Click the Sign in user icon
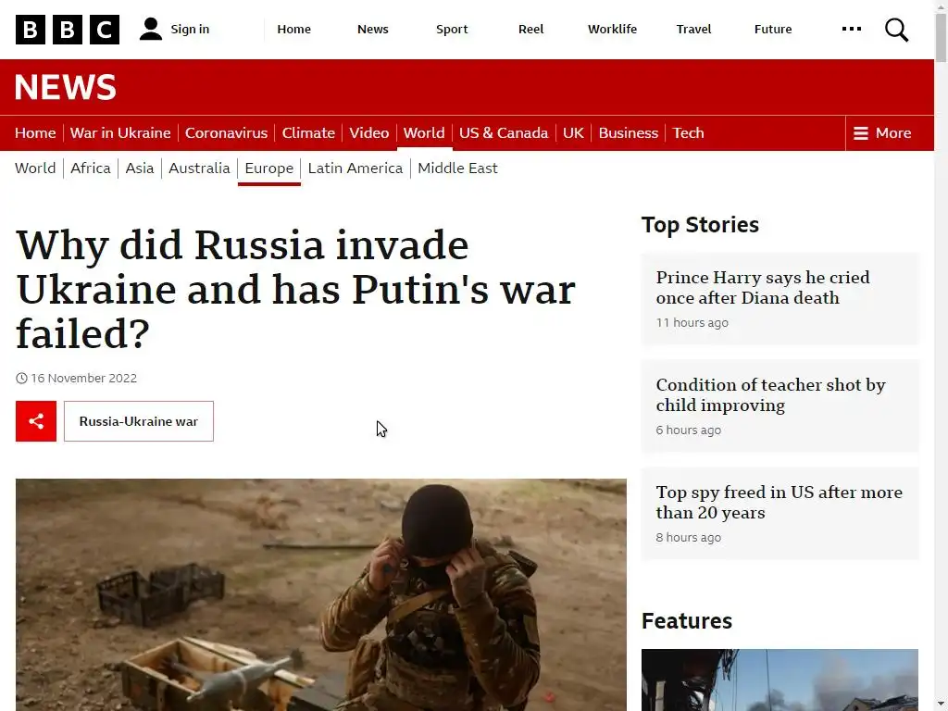The height and width of the screenshot is (711, 948). point(151,29)
